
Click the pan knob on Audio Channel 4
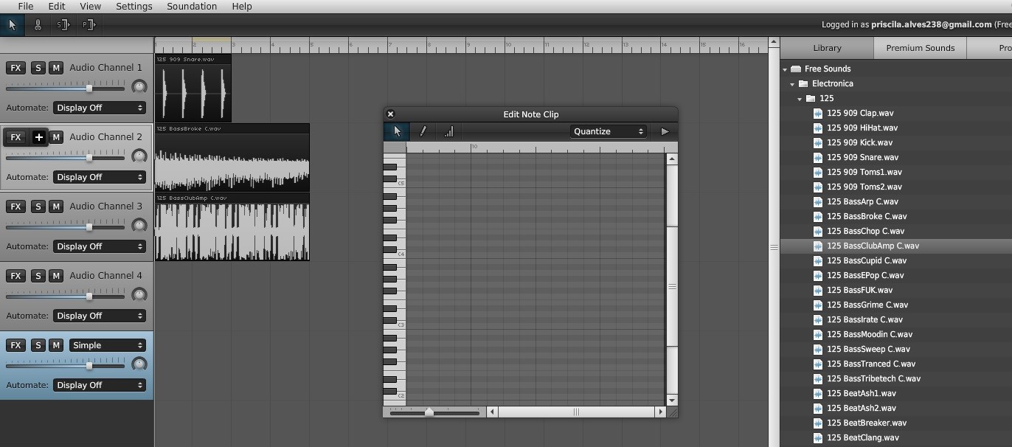pyautogui.click(x=139, y=294)
